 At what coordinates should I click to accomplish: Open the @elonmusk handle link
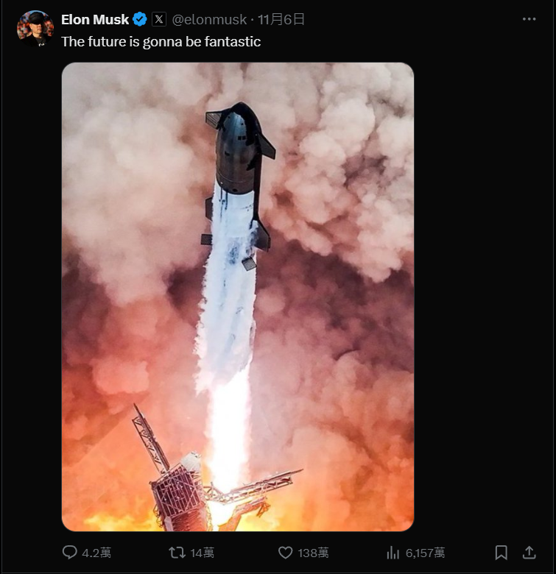209,19
